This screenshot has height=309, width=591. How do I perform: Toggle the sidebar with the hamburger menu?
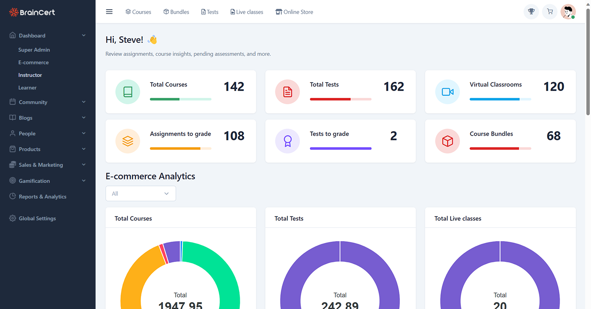pyautogui.click(x=109, y=11)
